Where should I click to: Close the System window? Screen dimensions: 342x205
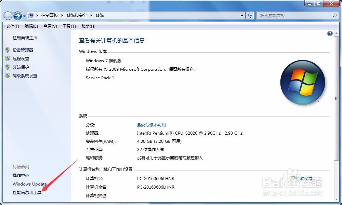331,3
